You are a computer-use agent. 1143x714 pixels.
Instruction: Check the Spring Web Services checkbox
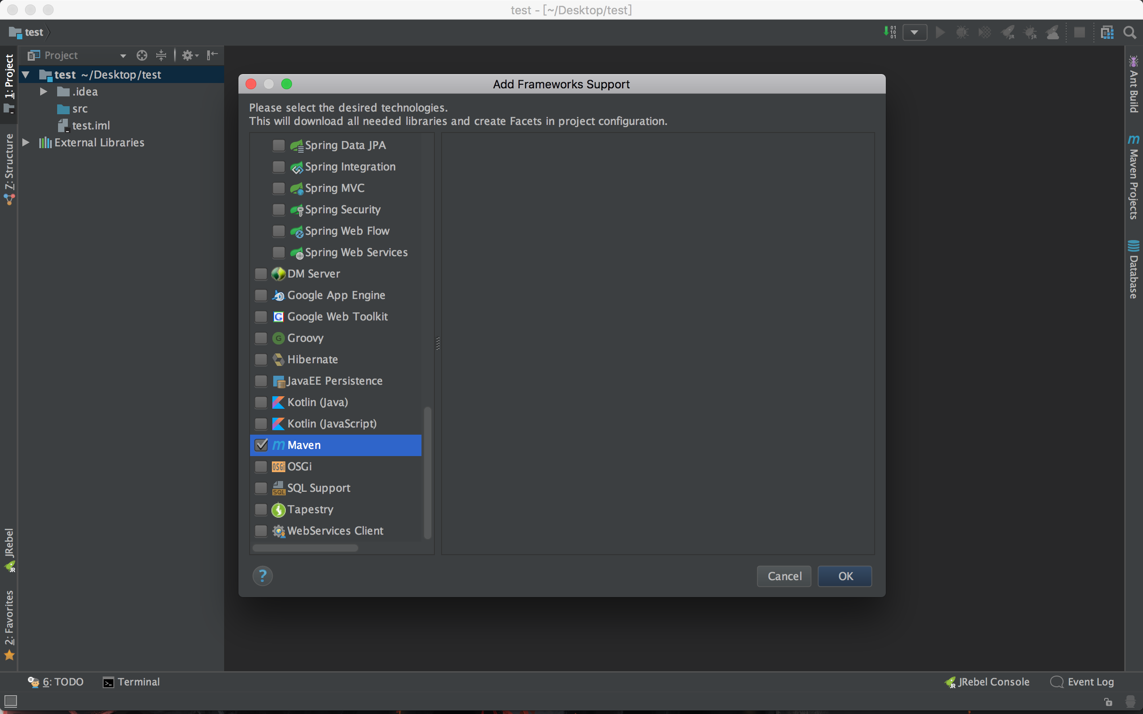[279, 252]
